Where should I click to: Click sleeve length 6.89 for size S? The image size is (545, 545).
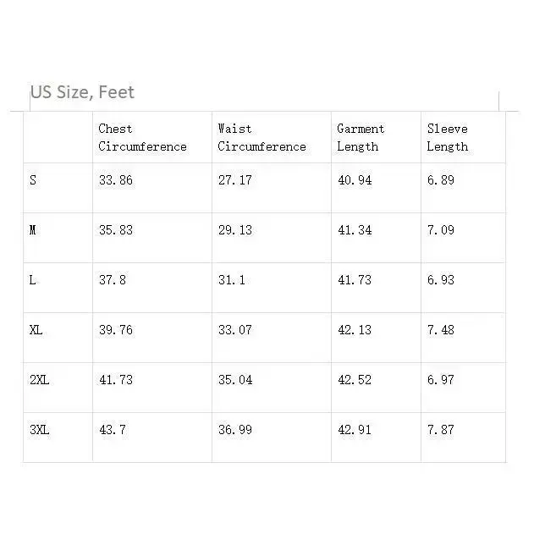pyautogui.click(x=441, y=180)
